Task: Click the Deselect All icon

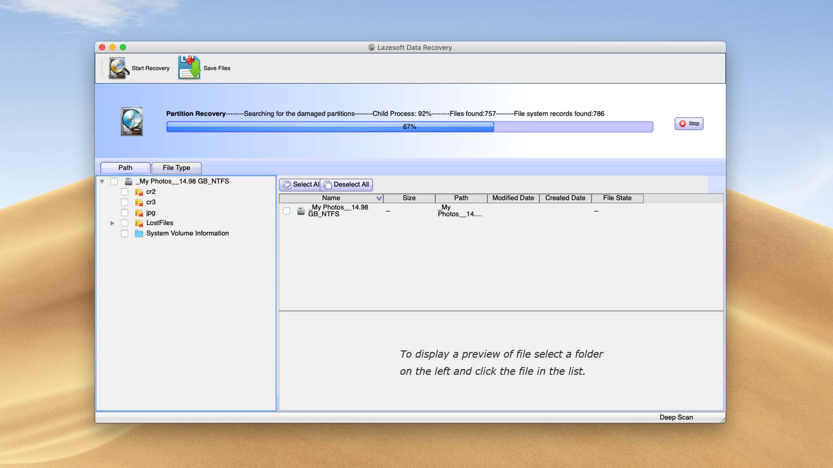Action: coord(328,185)
